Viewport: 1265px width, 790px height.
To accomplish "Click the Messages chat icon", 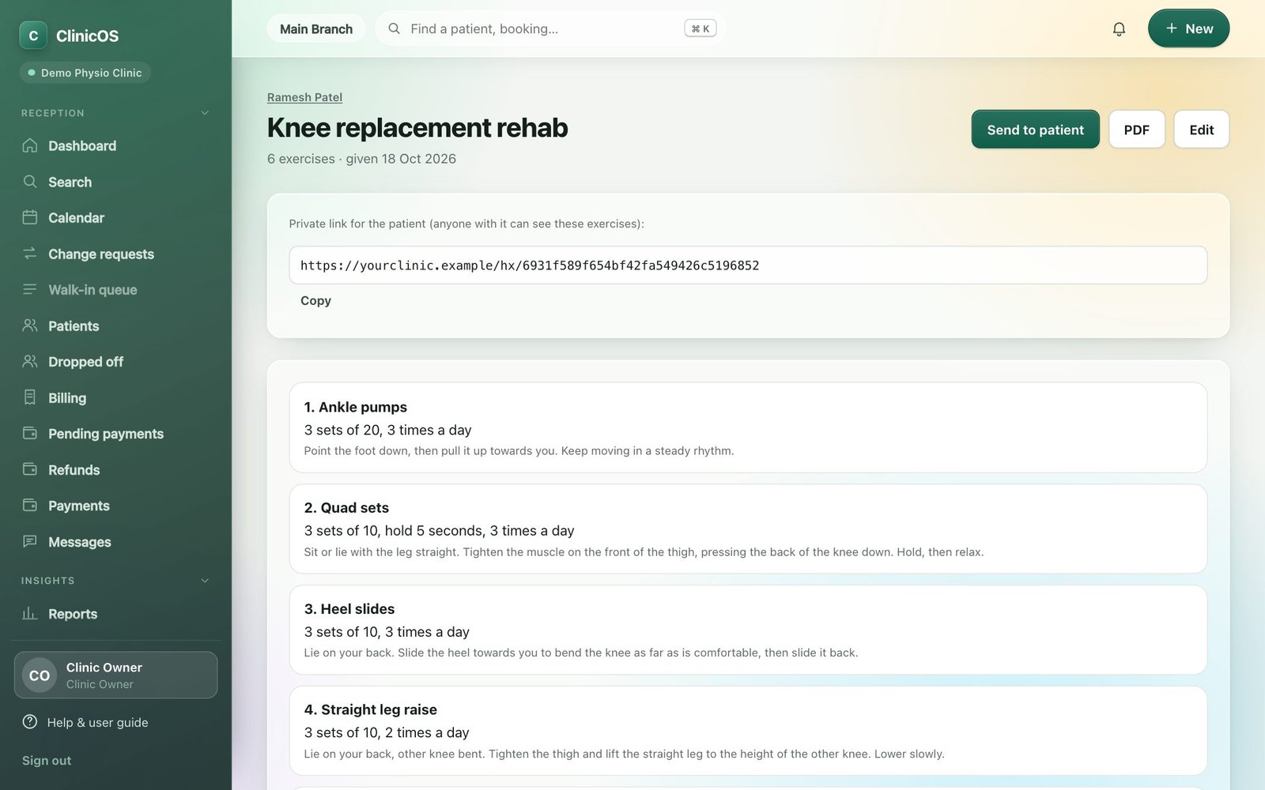I will click(x=30, y=541).
